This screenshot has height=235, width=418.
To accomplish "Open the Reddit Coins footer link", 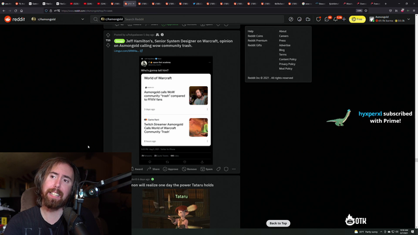I will [x=255, y=36].
